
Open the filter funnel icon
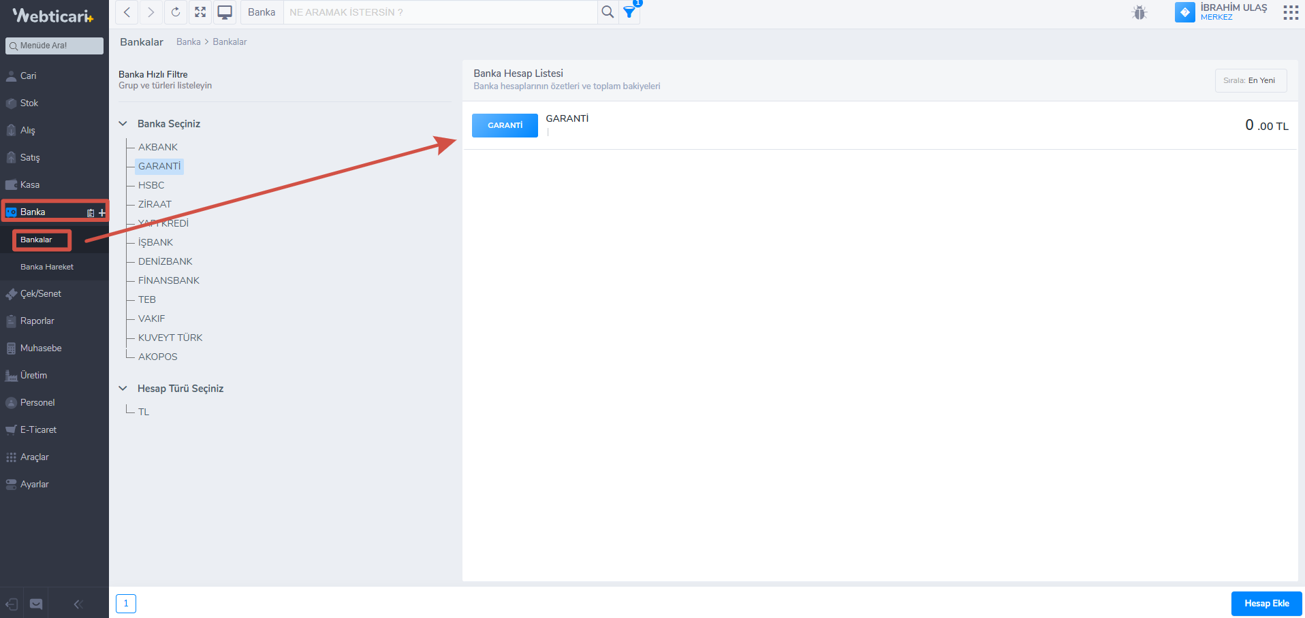click(630, 12)
